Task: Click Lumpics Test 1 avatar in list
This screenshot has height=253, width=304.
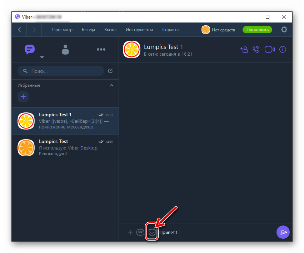Action: 26,121
